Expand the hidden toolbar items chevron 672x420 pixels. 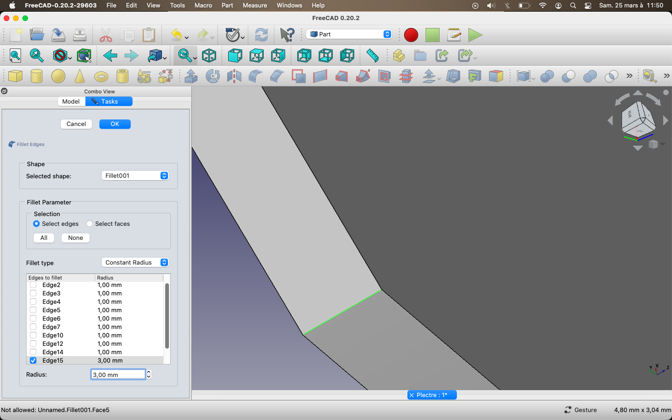click(x=630, y=76)
